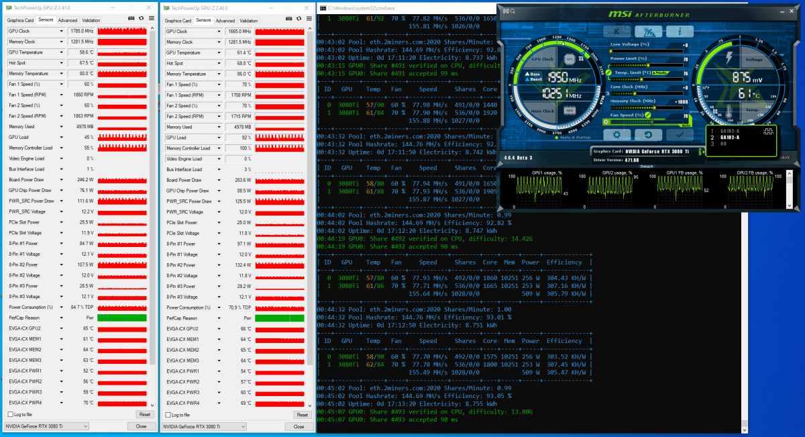This screenshot has width=805, height=437.
Task: Refresh sensor readings with GPU-Z's refresh icon
Action: 142,19
